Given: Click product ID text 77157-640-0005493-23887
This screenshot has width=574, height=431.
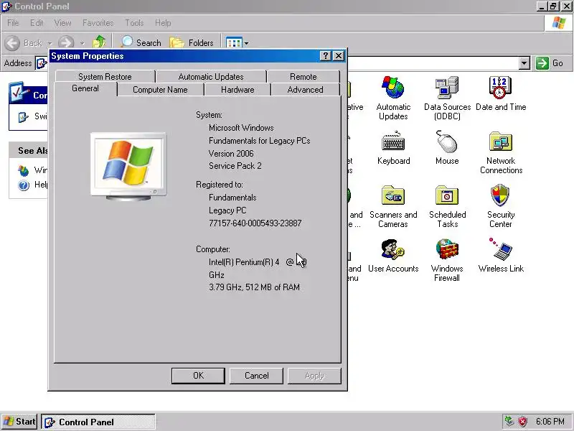Looking at the screenshot, I should pyautogui.click(x=255, y=223).
